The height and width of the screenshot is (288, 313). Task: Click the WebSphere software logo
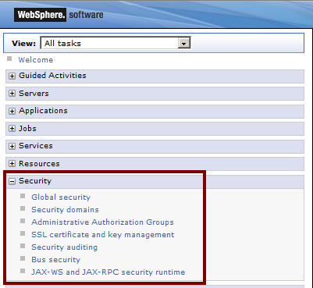tap(59, 15)
